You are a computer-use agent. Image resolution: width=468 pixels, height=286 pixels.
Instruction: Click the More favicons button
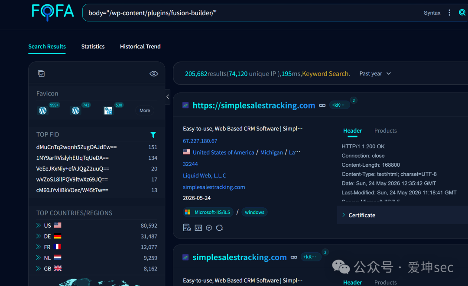point(145,111)
